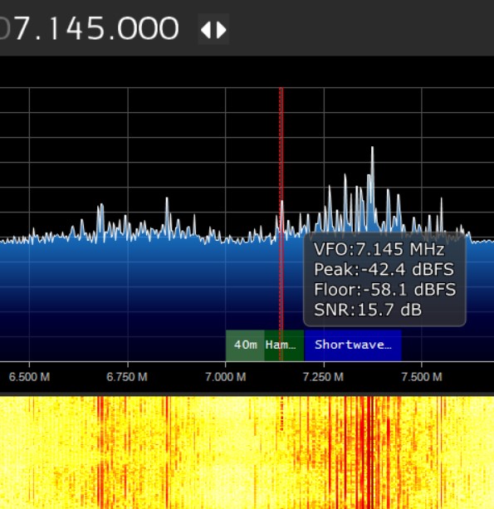
Task: Click the 7.000 M frequency scale label
Action: click(226, 377)
